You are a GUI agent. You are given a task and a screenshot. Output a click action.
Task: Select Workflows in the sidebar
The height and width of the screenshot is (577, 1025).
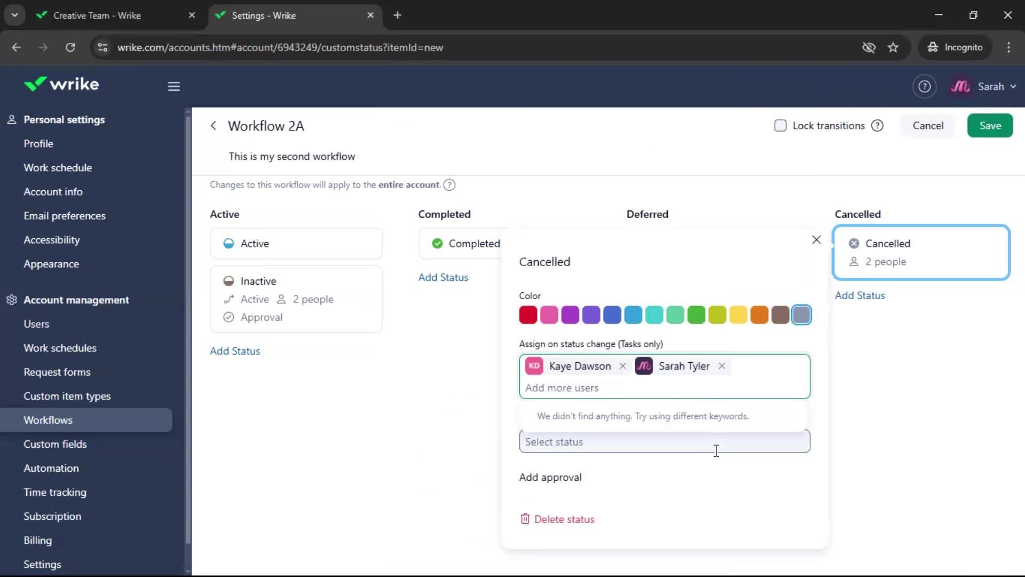tap(86, 420)
